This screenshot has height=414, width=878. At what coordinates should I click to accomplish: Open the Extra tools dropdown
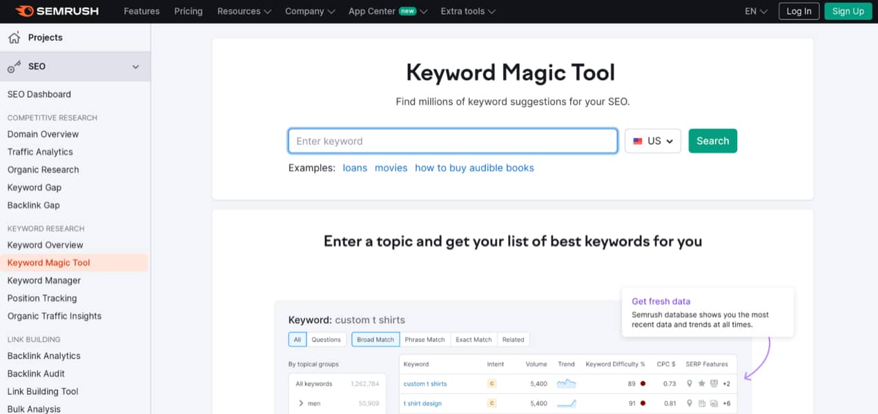[x=467, y=11]
